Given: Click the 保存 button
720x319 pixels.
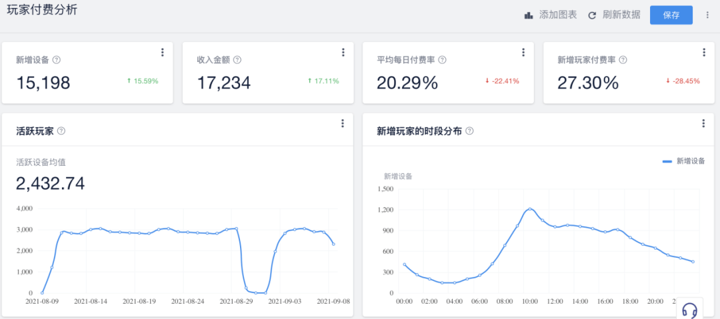Looking at the screenshot, I should click(x=671, y=15).
